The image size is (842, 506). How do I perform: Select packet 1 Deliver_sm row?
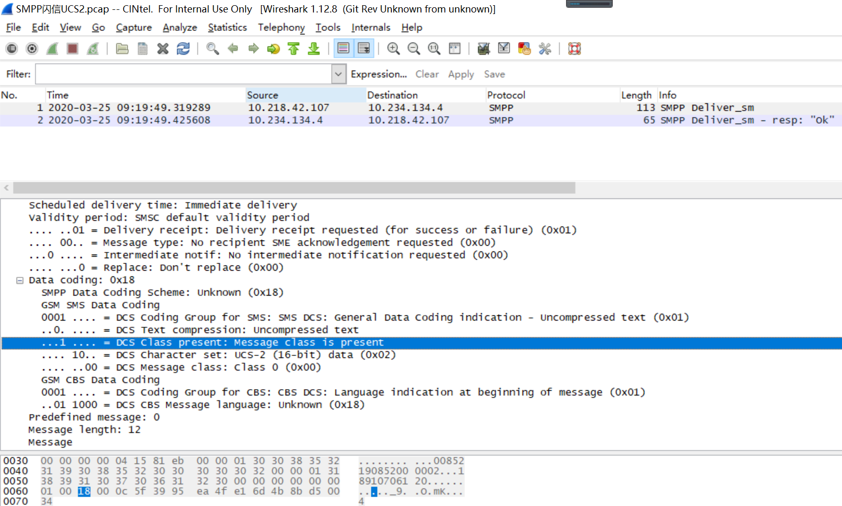point(421,108)
